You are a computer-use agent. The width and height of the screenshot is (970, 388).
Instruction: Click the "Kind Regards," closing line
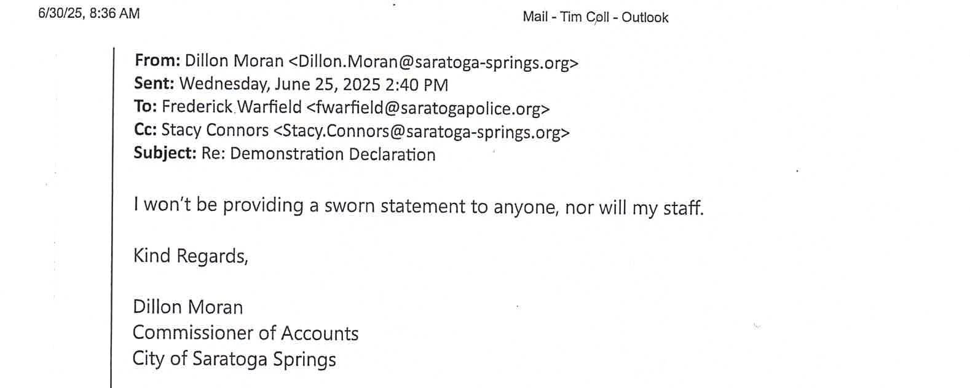[191, 256]
